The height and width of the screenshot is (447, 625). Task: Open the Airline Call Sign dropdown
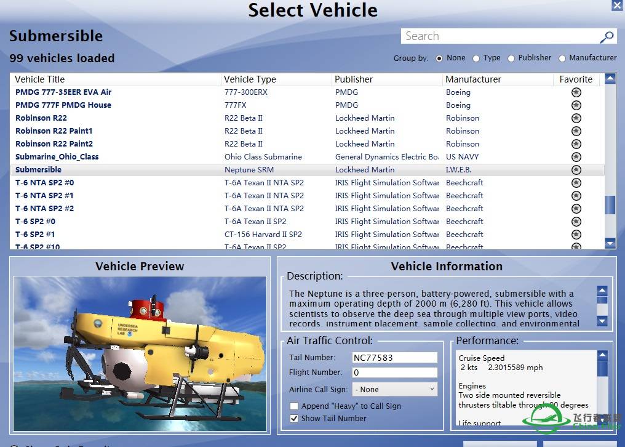[394, 389]
